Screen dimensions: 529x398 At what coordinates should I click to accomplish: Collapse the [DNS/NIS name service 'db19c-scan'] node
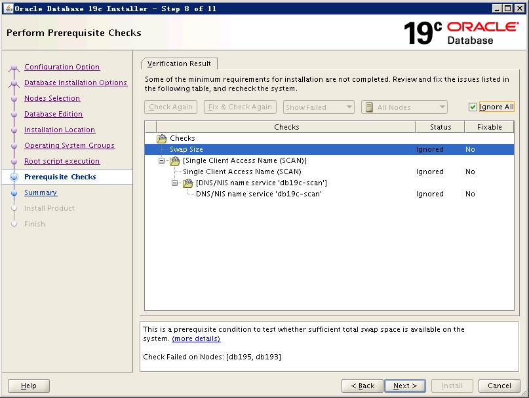coord(174,183)
